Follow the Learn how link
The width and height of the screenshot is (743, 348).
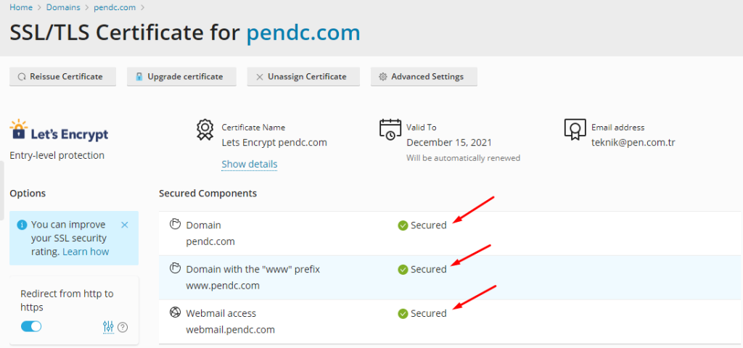coord(86,252)
